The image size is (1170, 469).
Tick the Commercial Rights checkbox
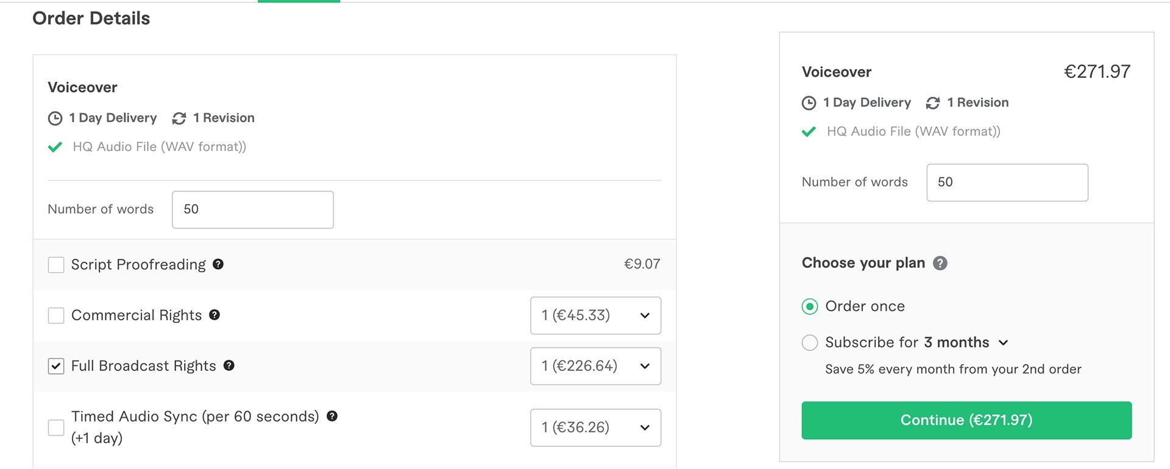pos(56,316)
